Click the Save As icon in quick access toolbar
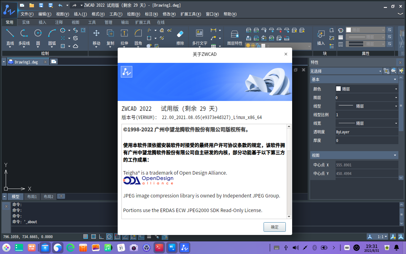The image size is (406, 254). (51, 5)
